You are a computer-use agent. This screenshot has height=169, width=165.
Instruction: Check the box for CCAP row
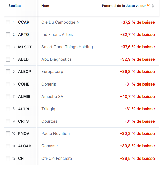[x=8, y=22]
